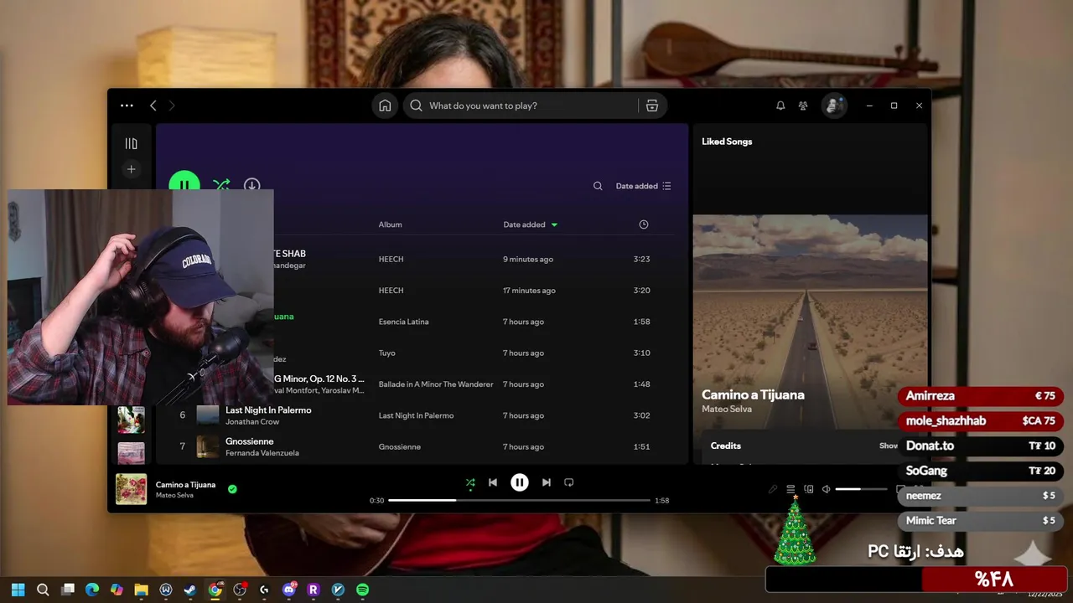Click Camino a Tijuana title in the bottom bar

point(185,485)
